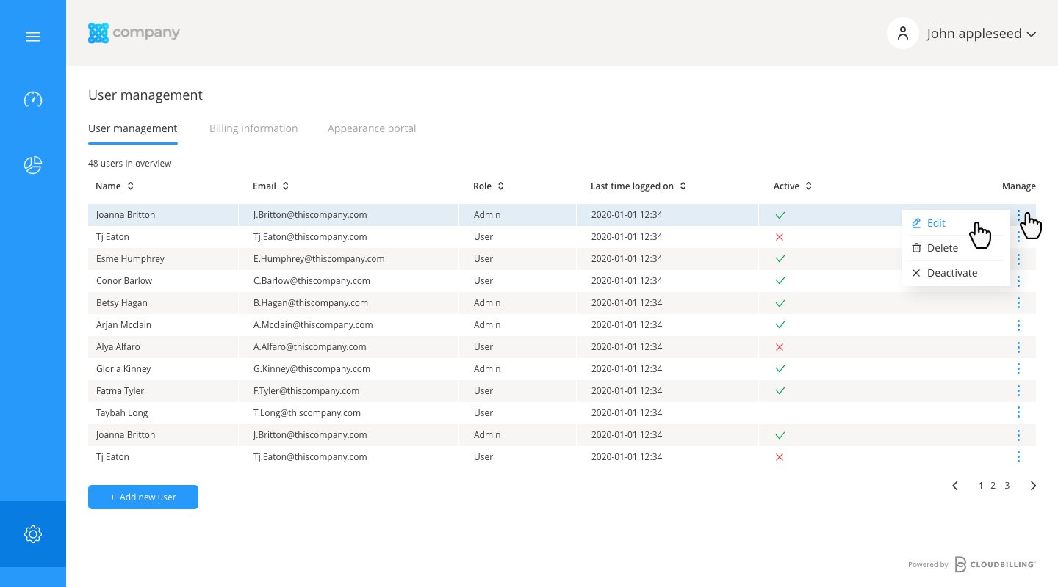The image size is (1058, 587).
Task: Click the Admin role of Gloria Kinney
Action: click(487, 369)
